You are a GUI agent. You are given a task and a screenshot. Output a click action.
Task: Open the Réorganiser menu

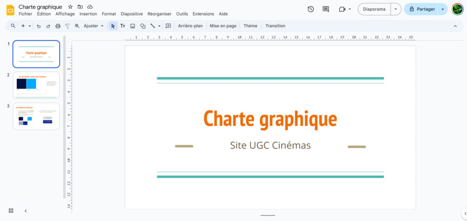tap(159, 14)
